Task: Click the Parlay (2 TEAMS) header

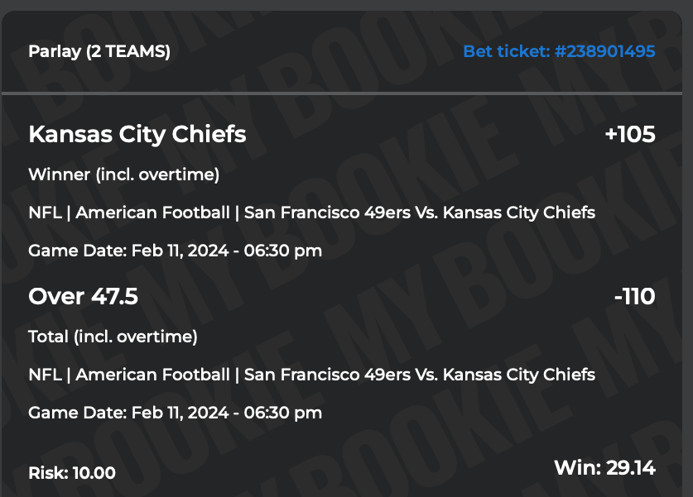Action: (99, 51)
